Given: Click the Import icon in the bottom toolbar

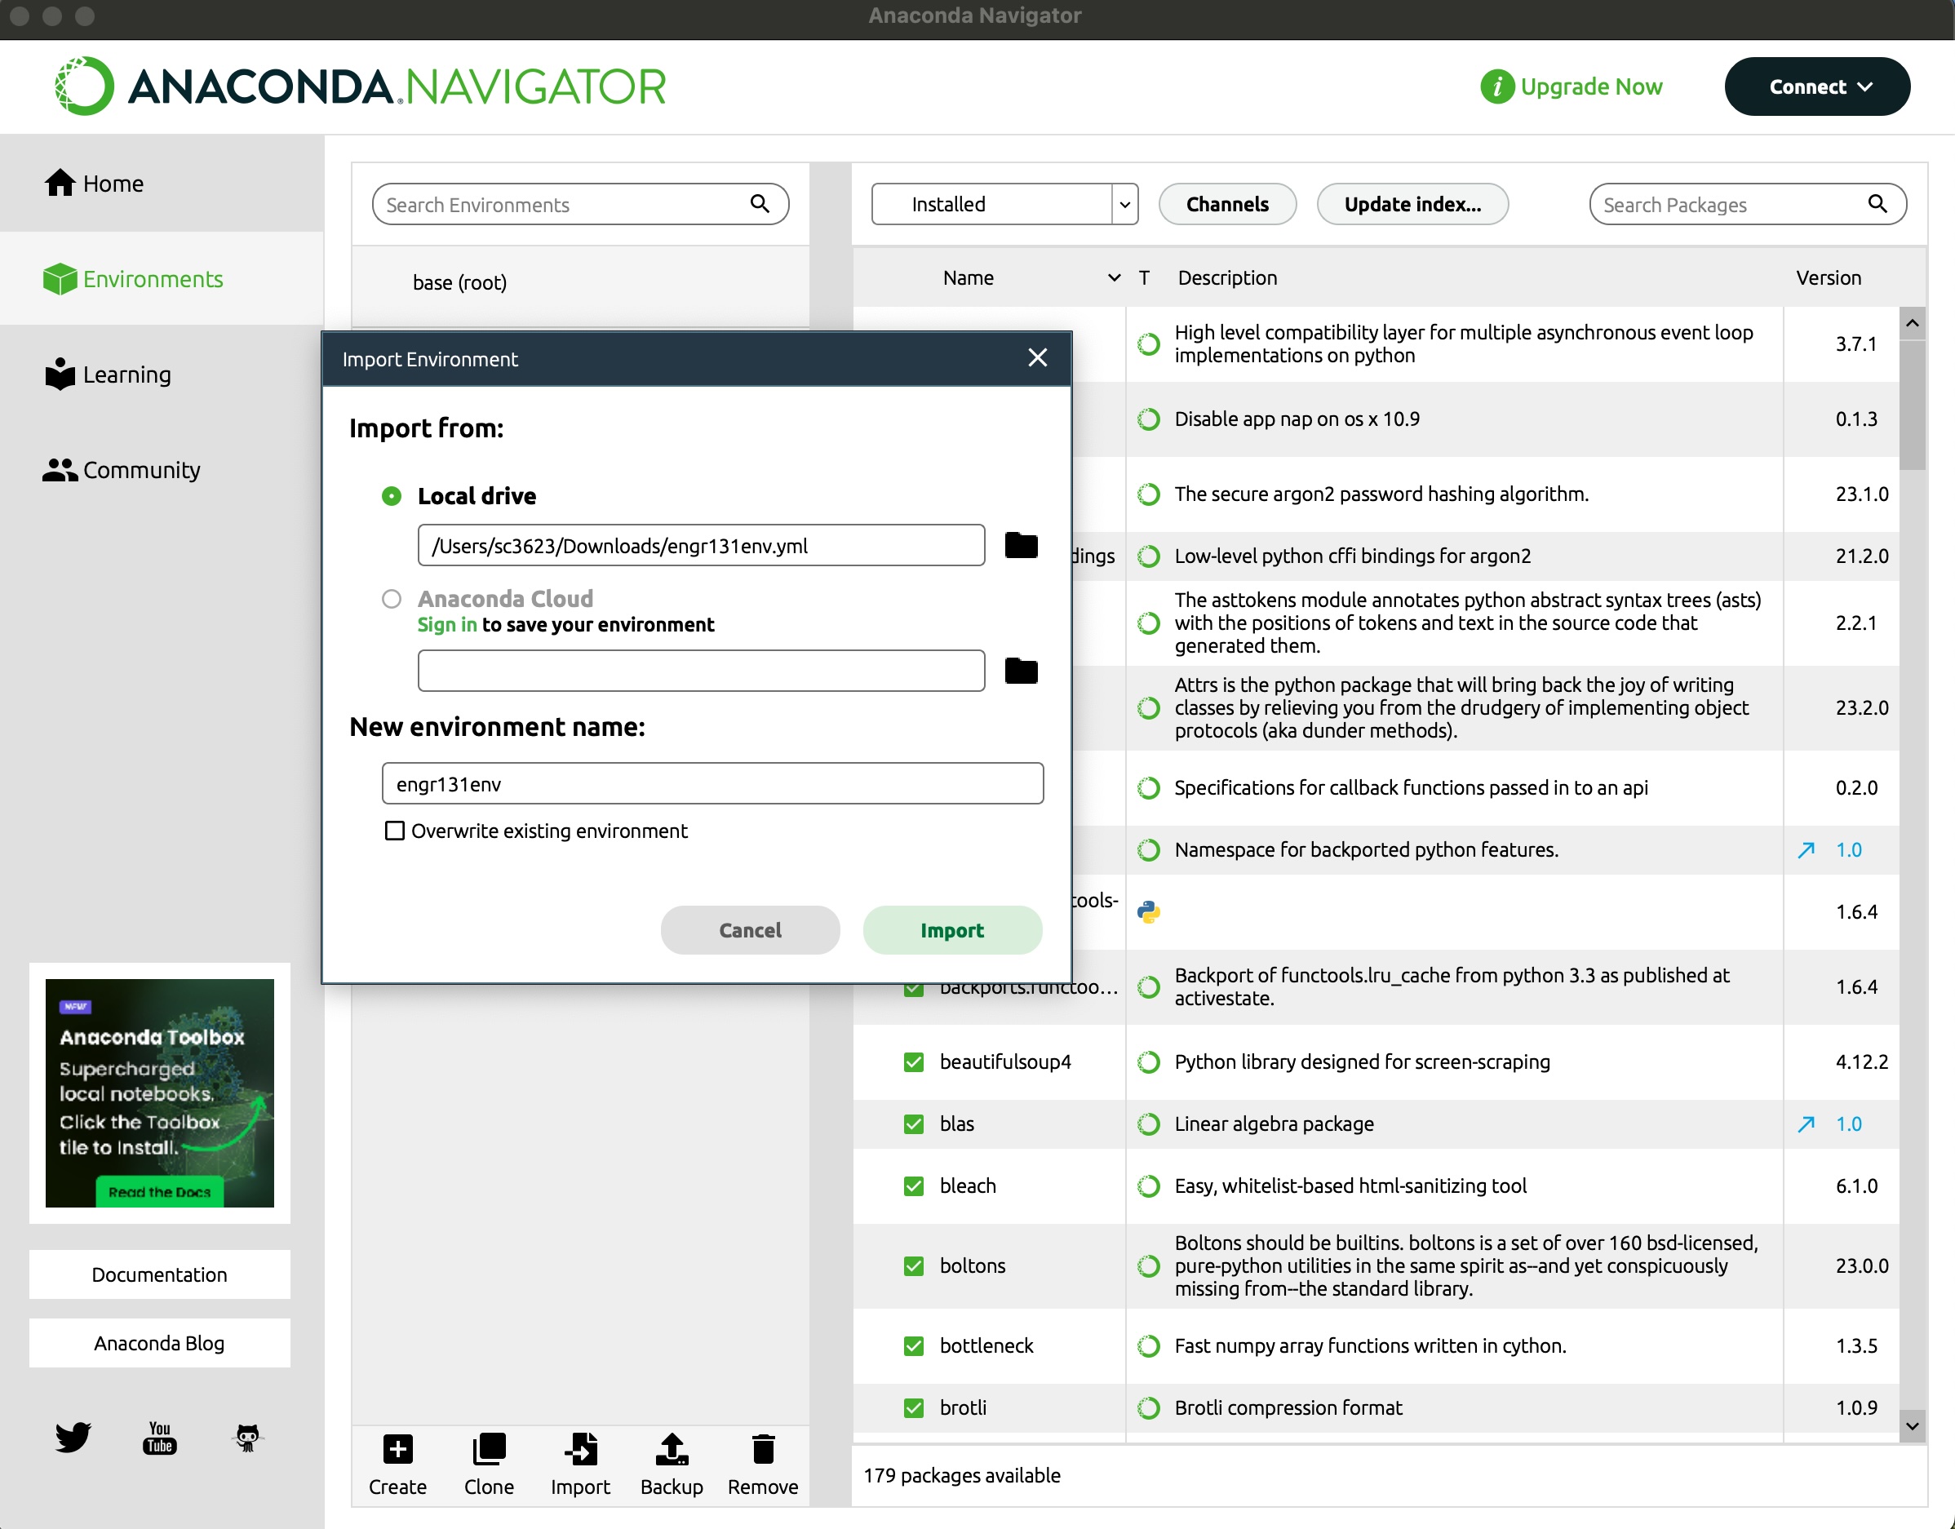Looking at the screenshot, I should point(581,1449).
